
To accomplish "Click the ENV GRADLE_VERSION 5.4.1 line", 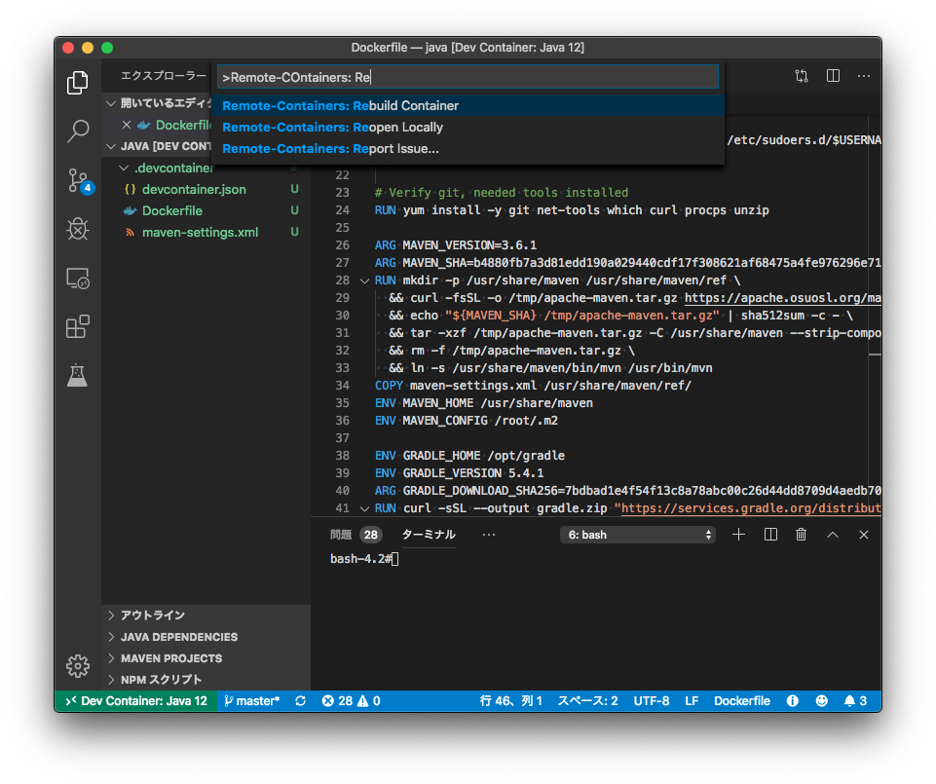I will (x=459, y=473).
